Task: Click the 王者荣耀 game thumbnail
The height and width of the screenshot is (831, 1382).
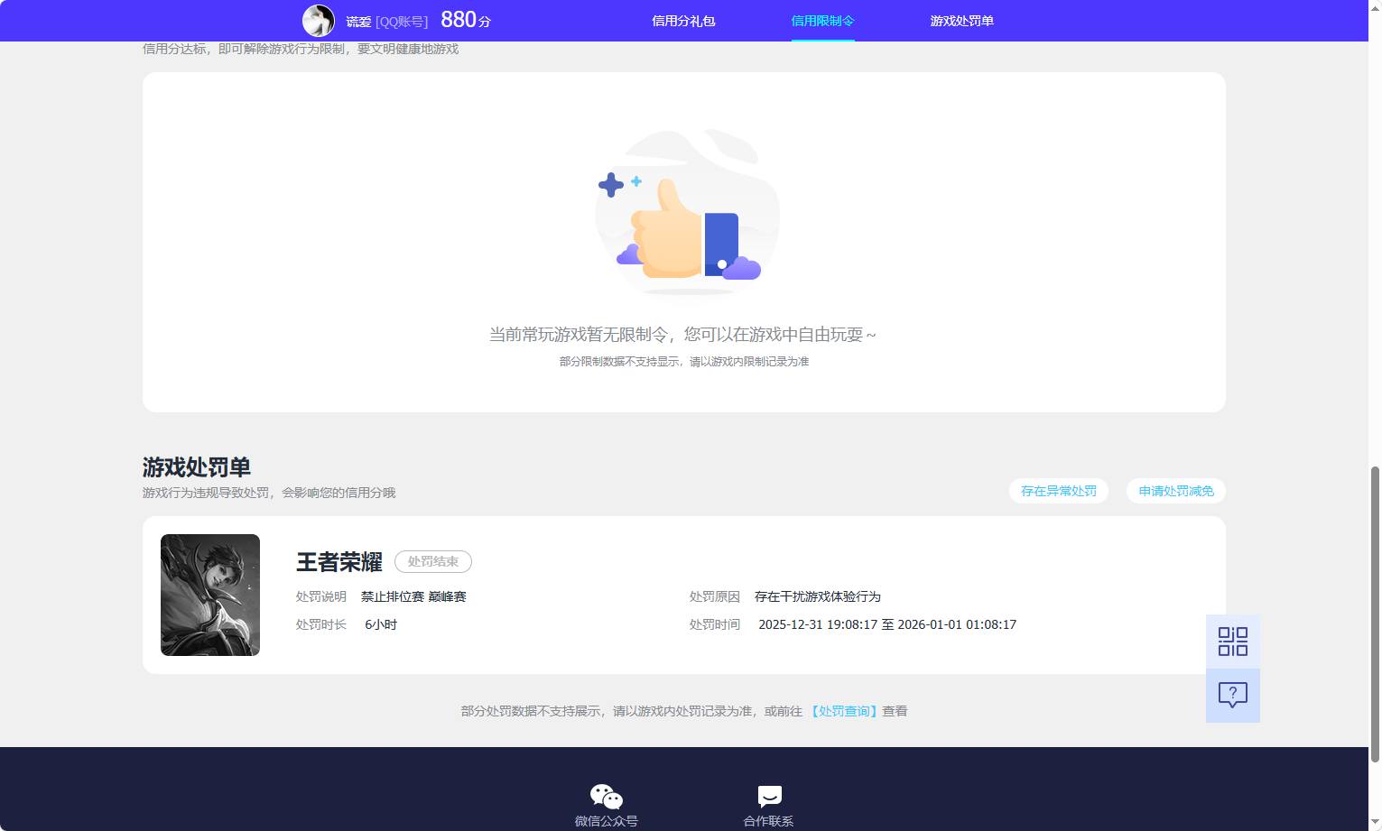Action: pyautogui.click(x=210, y=595)
